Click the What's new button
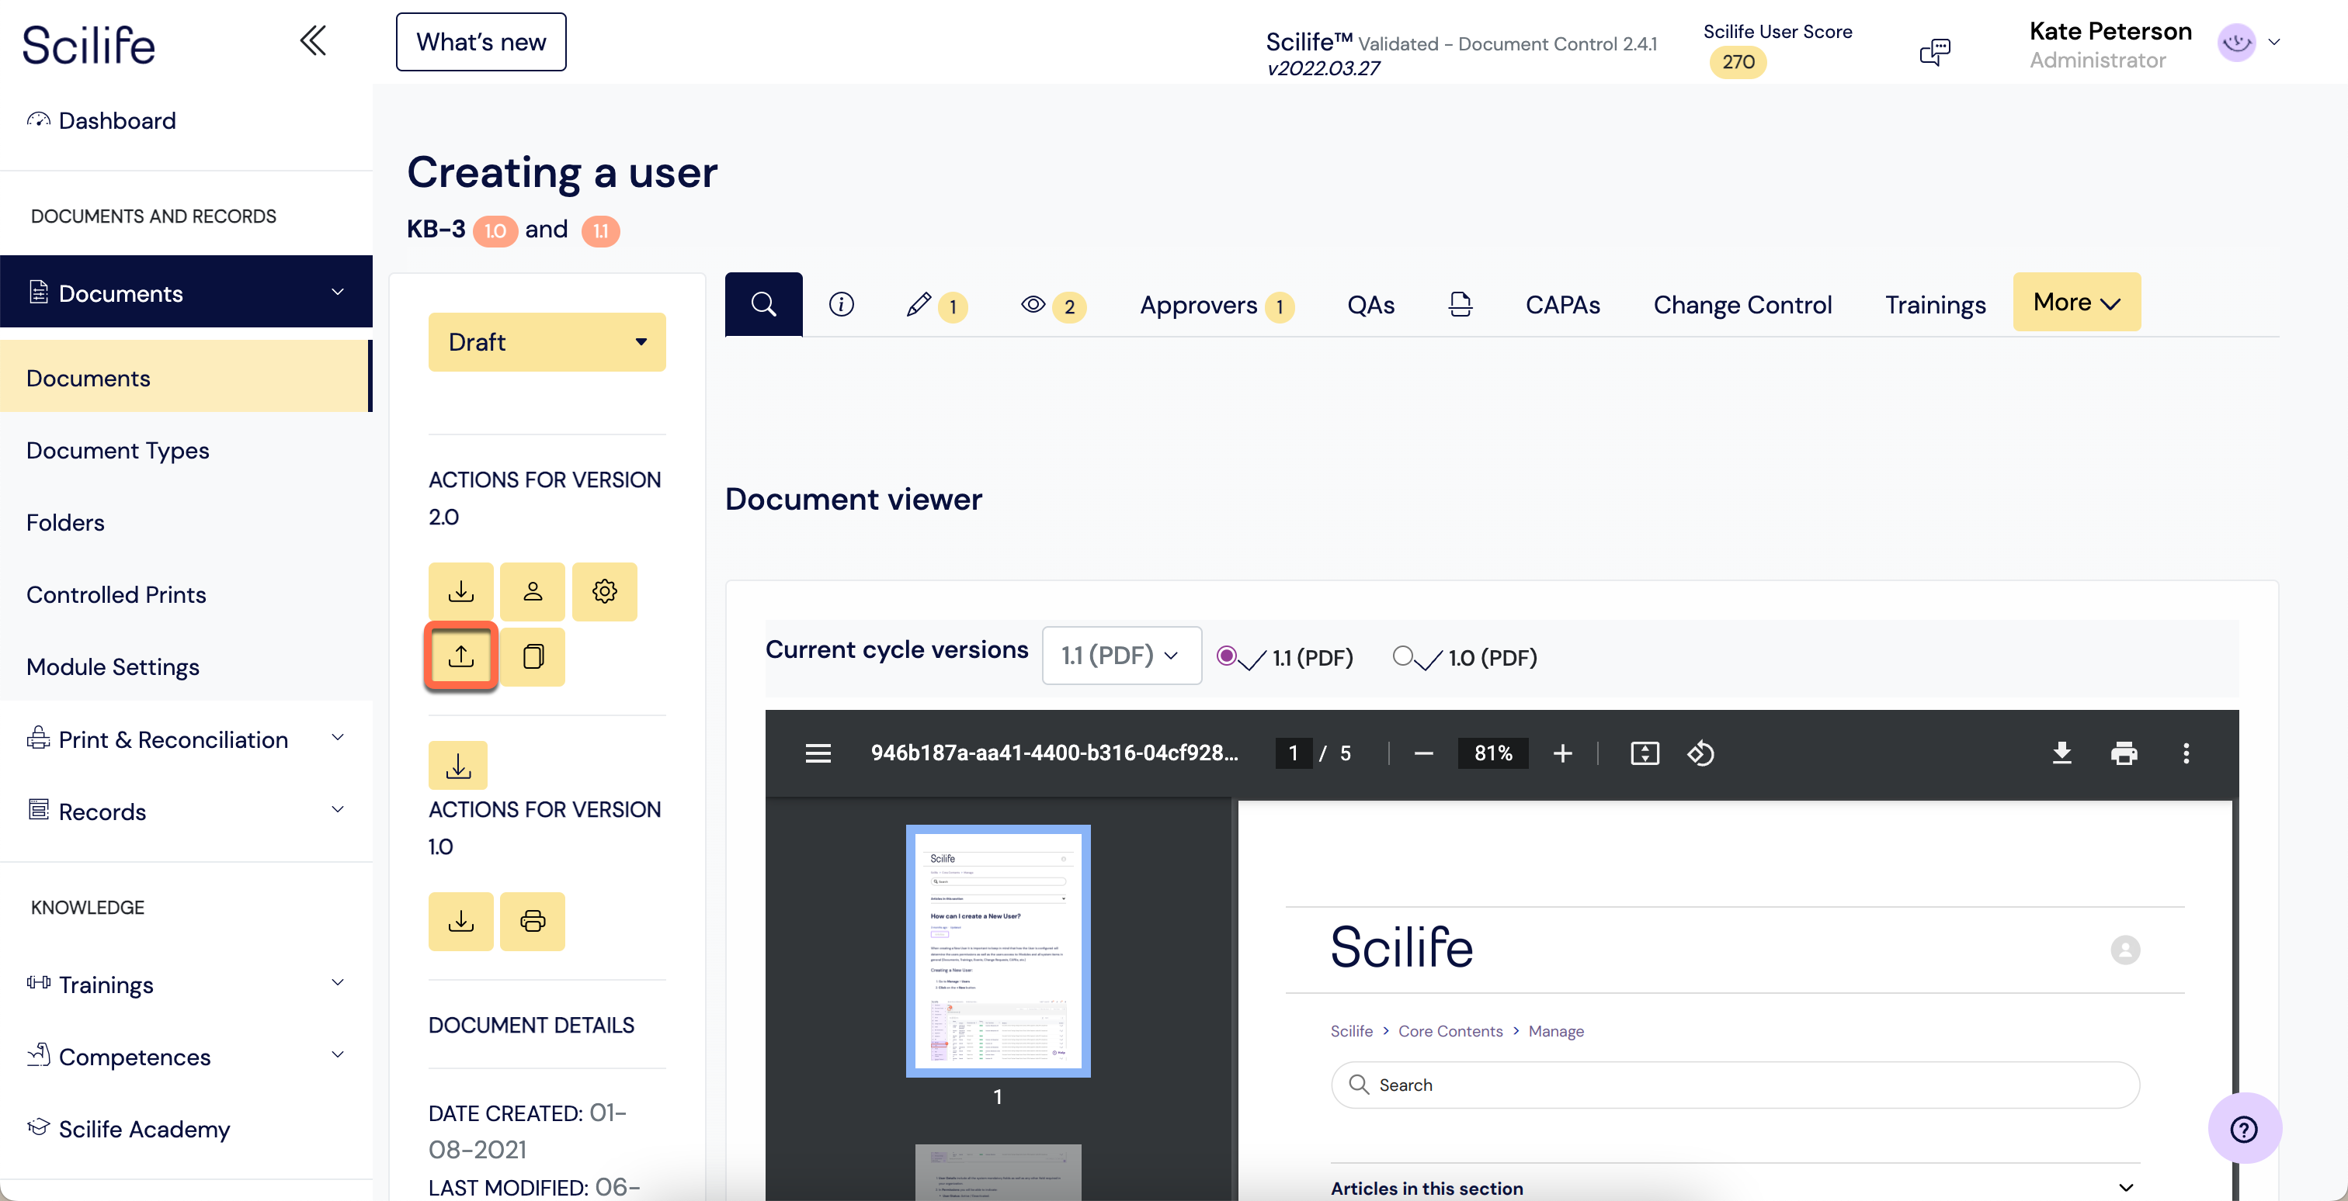2348x1201 pixels. (481, 42)
